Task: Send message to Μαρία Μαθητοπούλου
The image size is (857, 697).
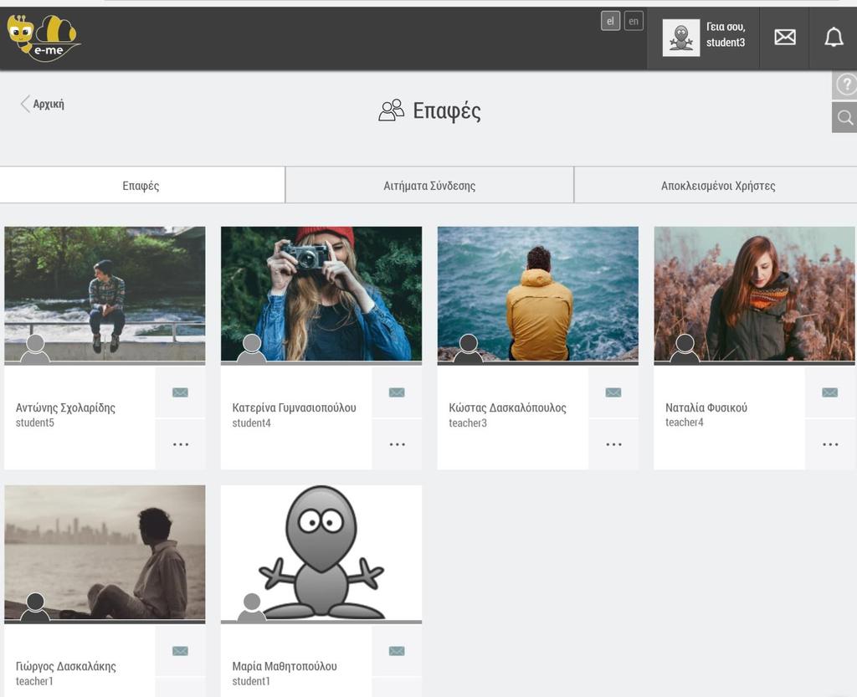Action: (x=397, y=651)
